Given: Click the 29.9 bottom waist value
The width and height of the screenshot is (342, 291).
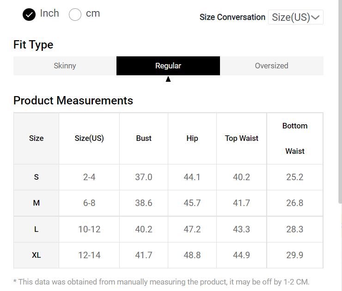Looking at the screenshot, I should [295, 255].
